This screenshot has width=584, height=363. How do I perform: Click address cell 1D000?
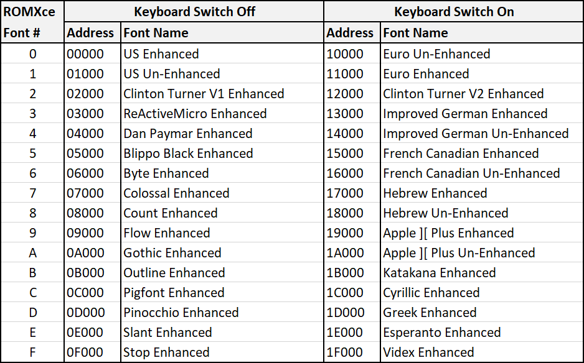click(x=345, y=313)
